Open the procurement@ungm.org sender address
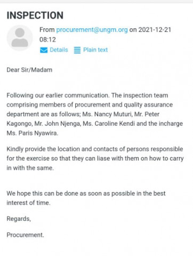Image resolution: width=193 pixels, height=256 pixels. (x=92, y=30)
